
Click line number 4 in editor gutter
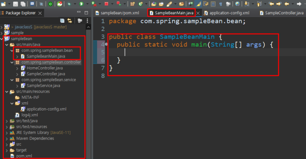click(x=103, y=45)
